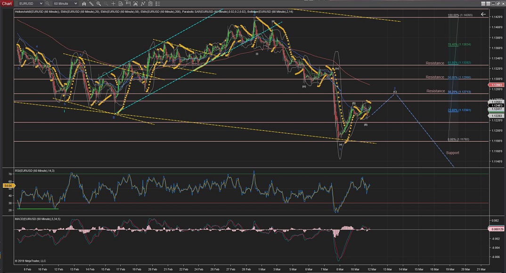Click the first link color square
This screenshot has height=273, width=506.
point(483,4)
